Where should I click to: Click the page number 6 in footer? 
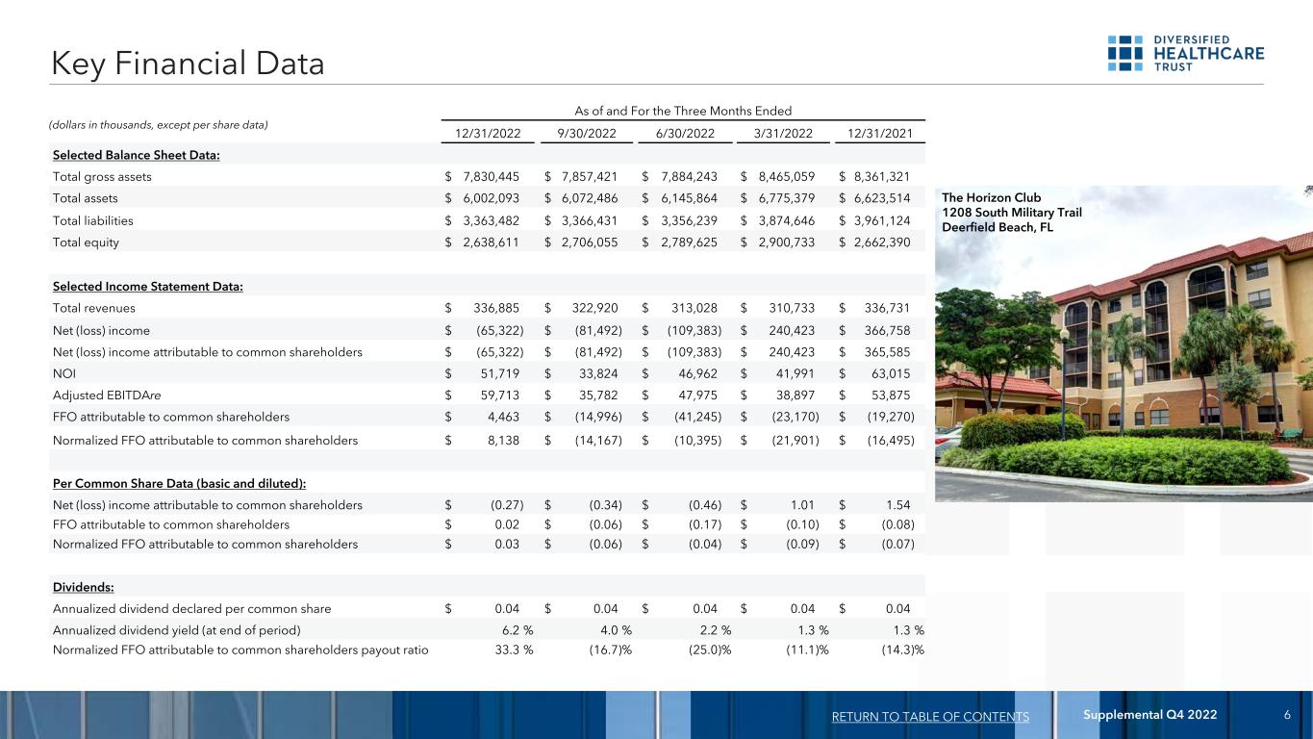1286,715
